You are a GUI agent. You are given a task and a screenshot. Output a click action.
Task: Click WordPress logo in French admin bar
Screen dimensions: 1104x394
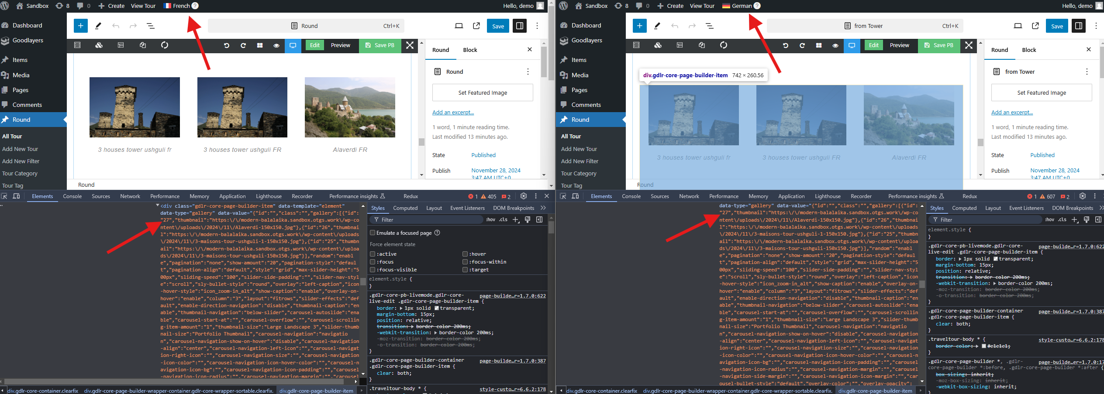click(x=5, y=6)
